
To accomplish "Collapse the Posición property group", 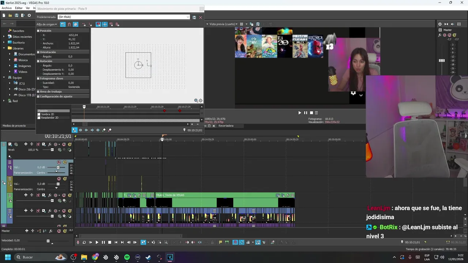I will pos(38,31).
